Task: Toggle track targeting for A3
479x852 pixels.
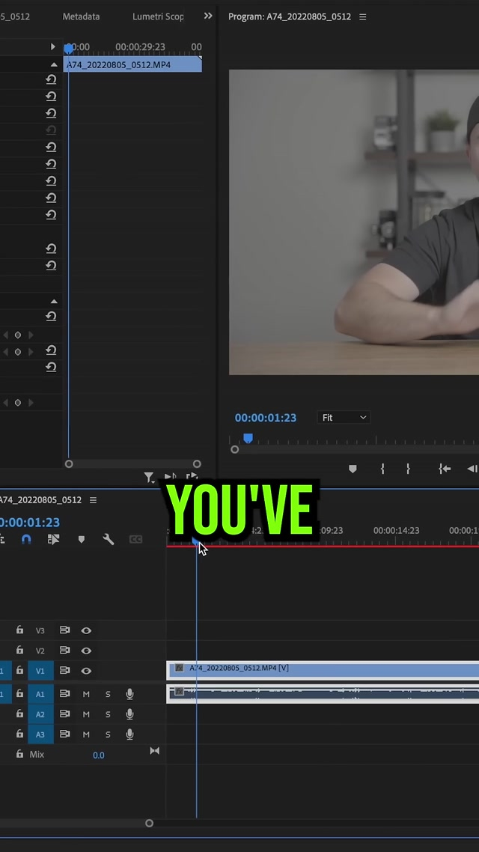Action: tap(40, 734)
